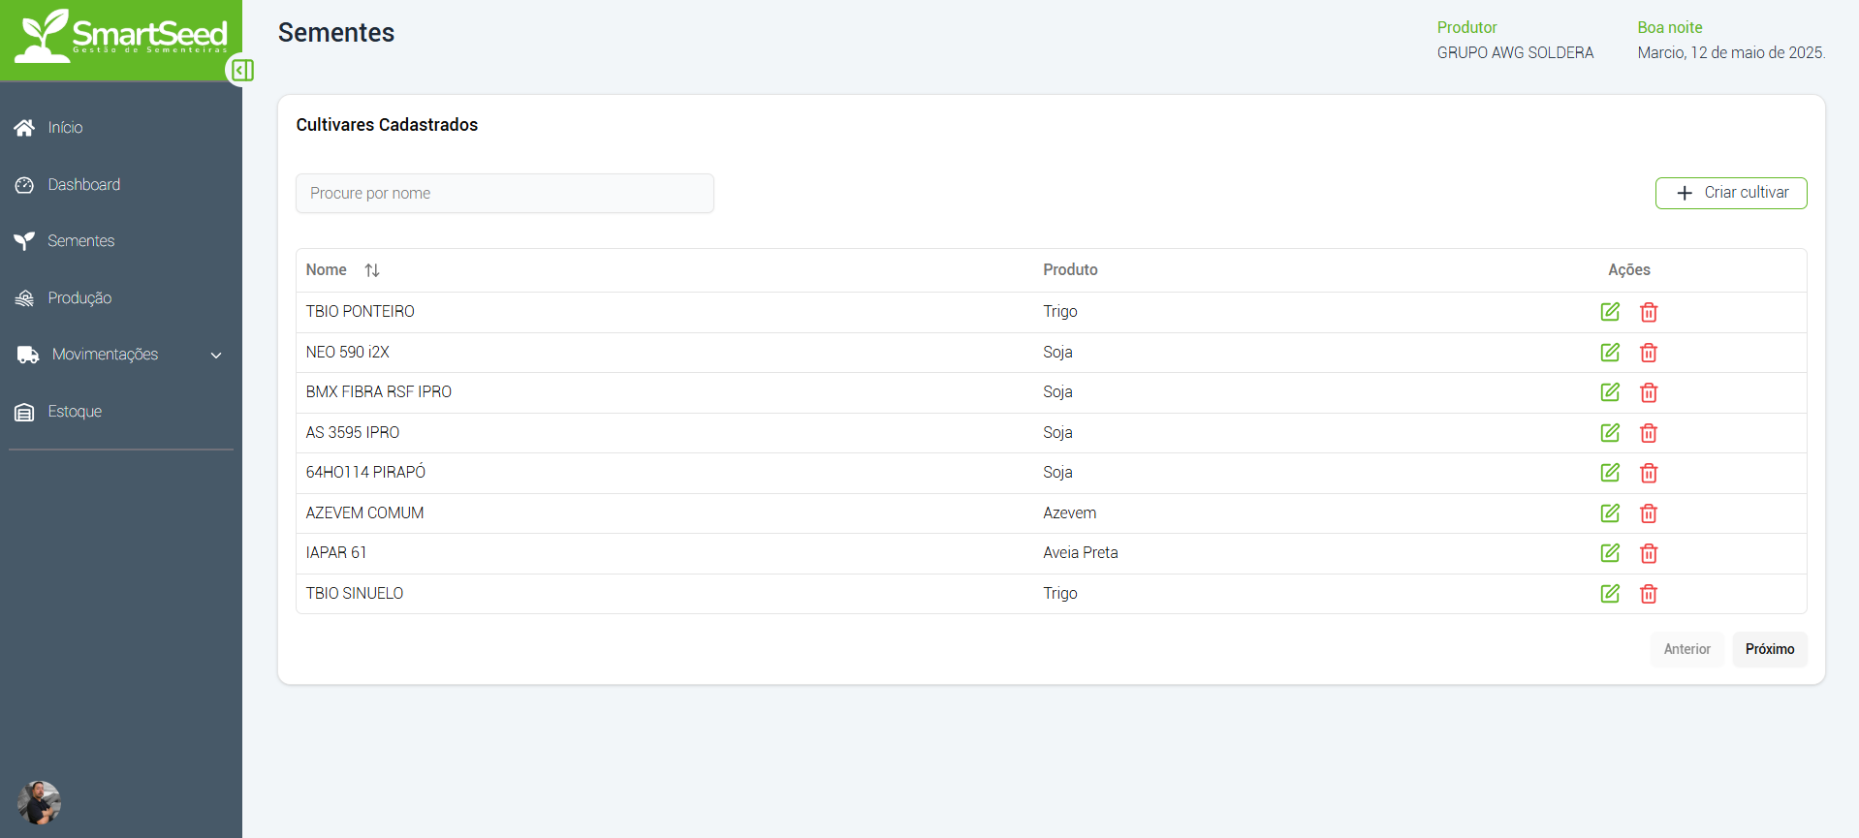The width and height of the screenshot is (1859, 838).
Task: Edit the AZEVEM COMUM cultivar
Action: (x=1610, y=512)
